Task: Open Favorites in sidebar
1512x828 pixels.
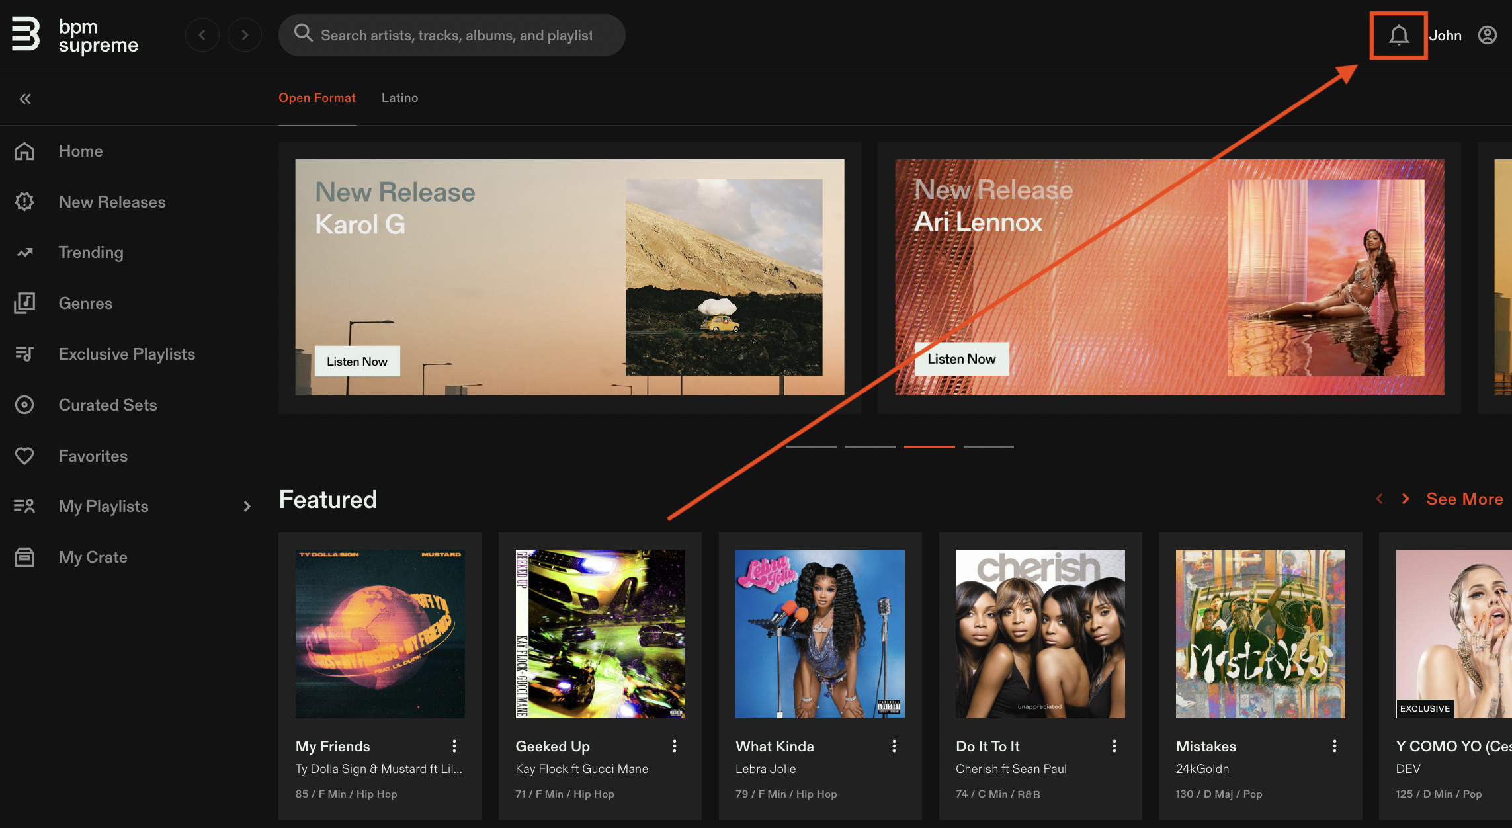Action: (93, 456)
